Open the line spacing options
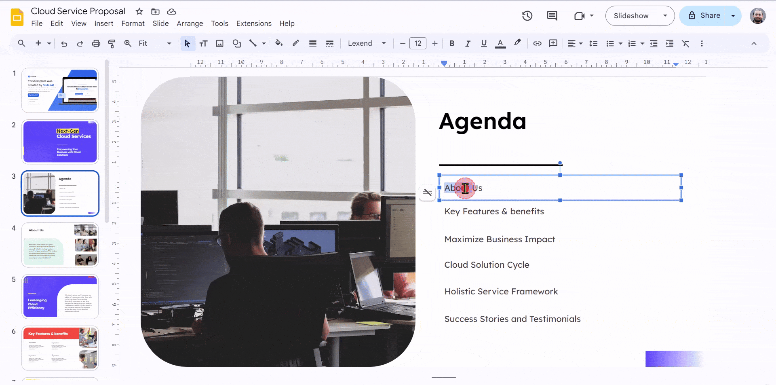 coord(593,43)
